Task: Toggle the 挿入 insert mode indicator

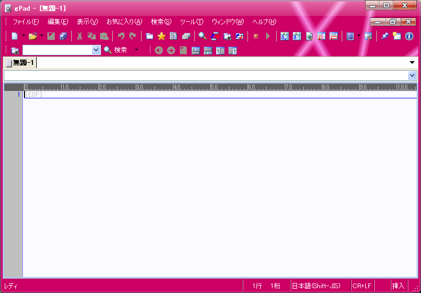Action: click(398, 286)
